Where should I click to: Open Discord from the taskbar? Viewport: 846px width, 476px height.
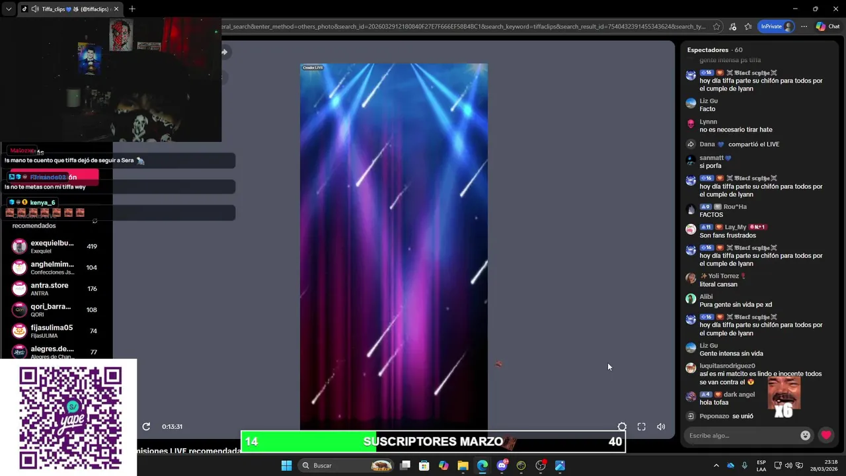pos(502,465)
